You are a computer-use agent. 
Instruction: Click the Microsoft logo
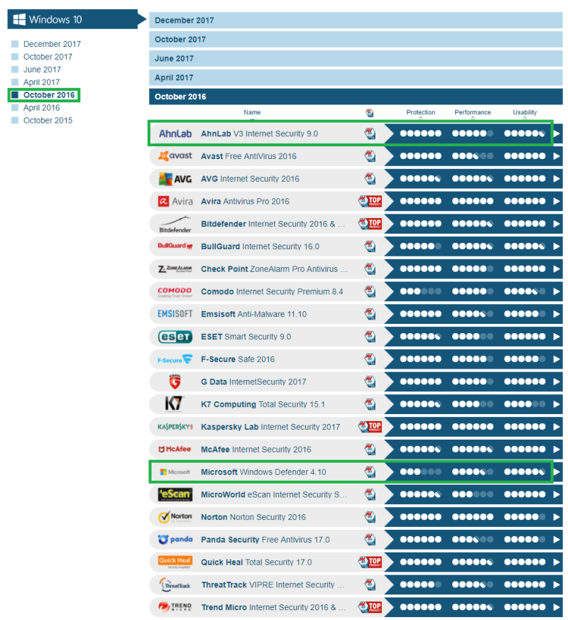click(x=175, y=472)
